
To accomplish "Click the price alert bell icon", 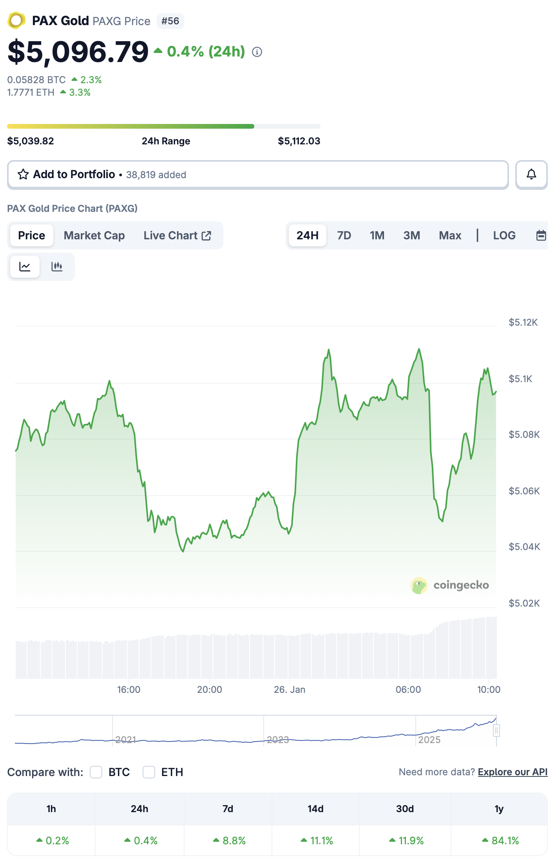I will pyautogui.click(x=531, y=175).
